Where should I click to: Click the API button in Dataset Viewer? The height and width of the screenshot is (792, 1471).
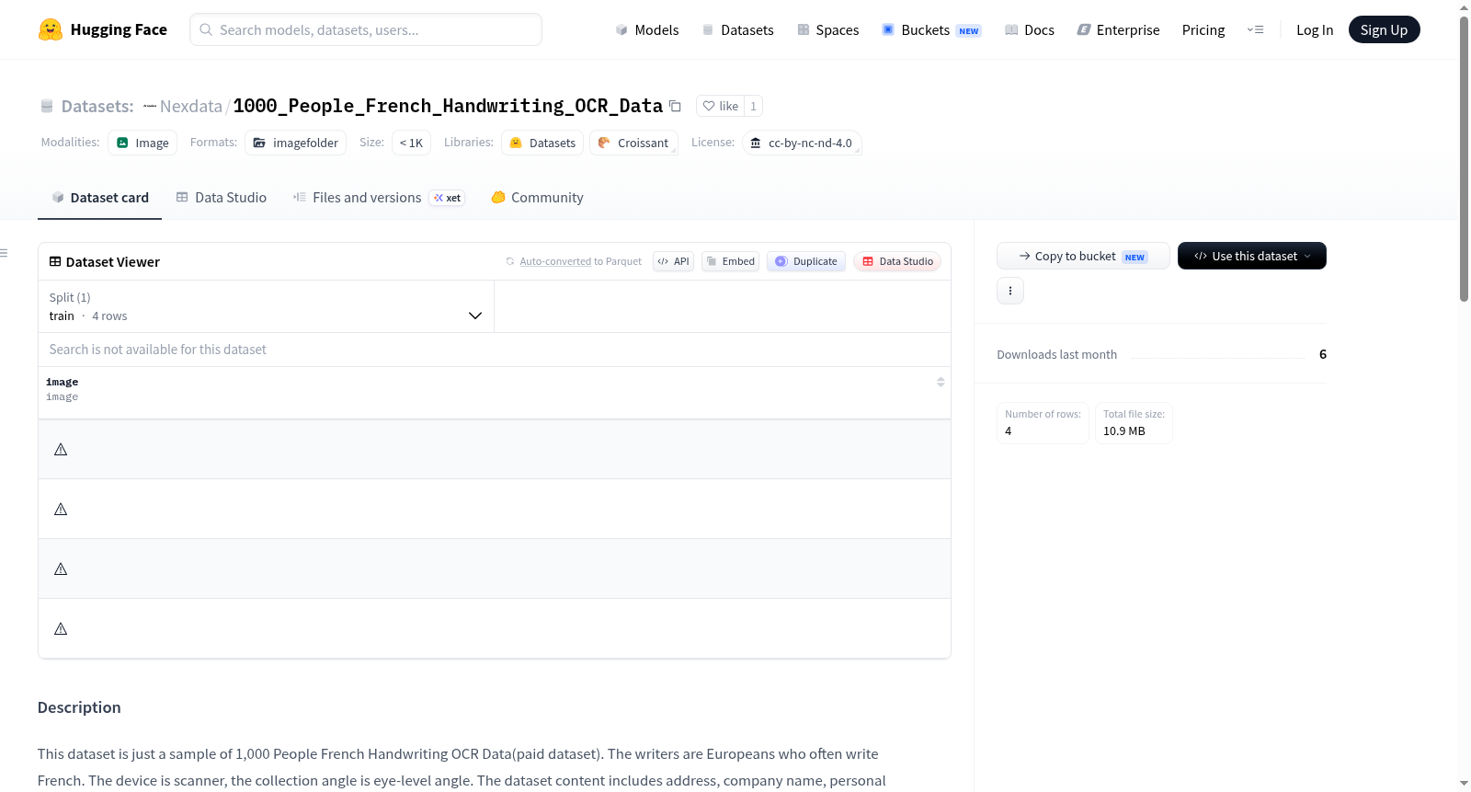673,261
